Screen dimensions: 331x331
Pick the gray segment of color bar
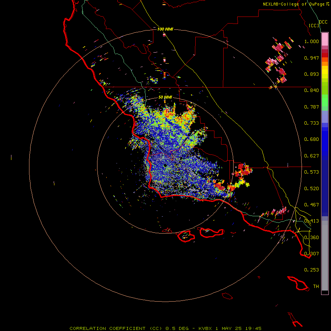click(x=325, y=256)
